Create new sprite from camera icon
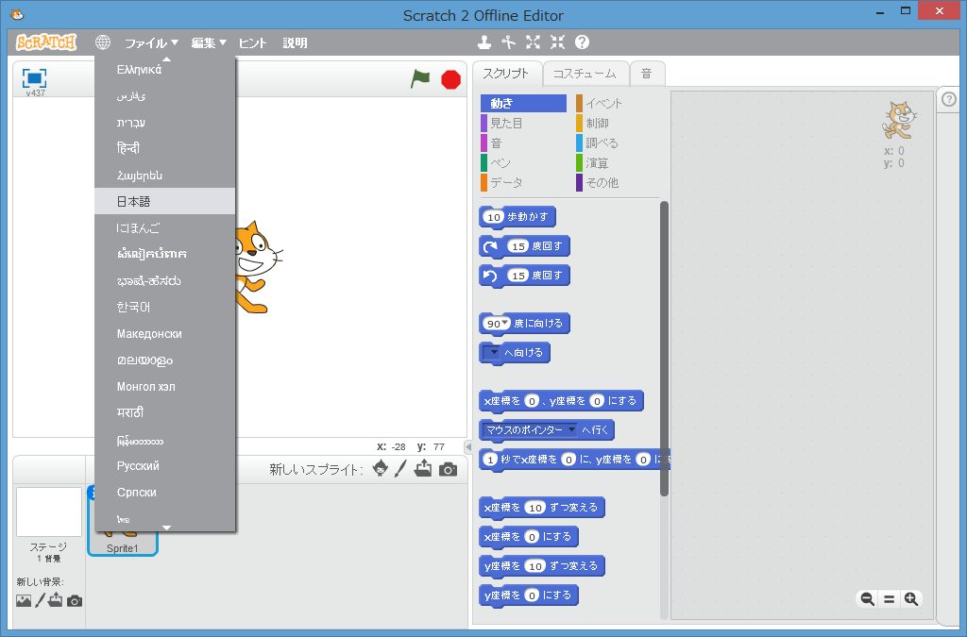Viewport: 967px width, 637px height. coord(448,469)
